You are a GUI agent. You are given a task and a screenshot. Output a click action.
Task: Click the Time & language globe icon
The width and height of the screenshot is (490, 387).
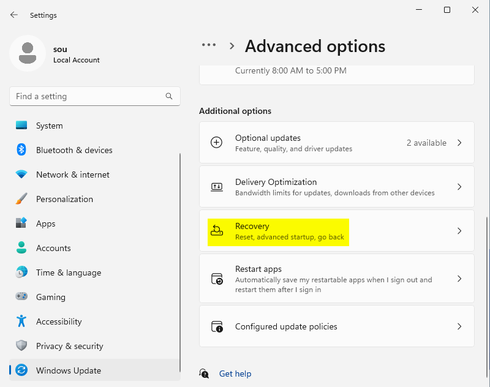[21, 272]
